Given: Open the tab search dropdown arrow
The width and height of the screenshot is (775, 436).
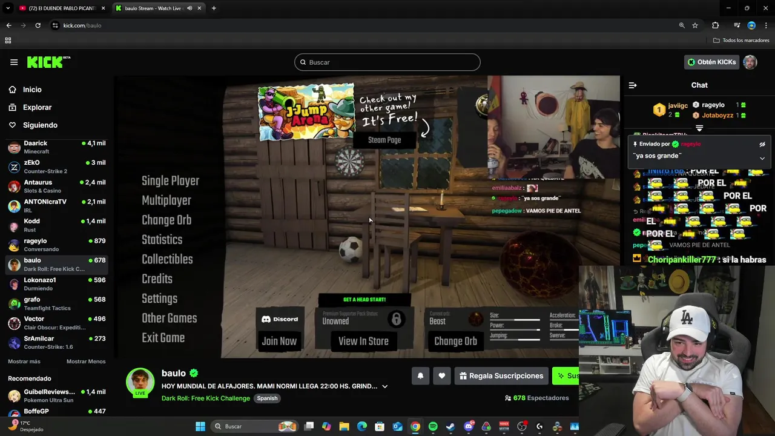Looking at the screenshot, I should [x=8, y=8].
